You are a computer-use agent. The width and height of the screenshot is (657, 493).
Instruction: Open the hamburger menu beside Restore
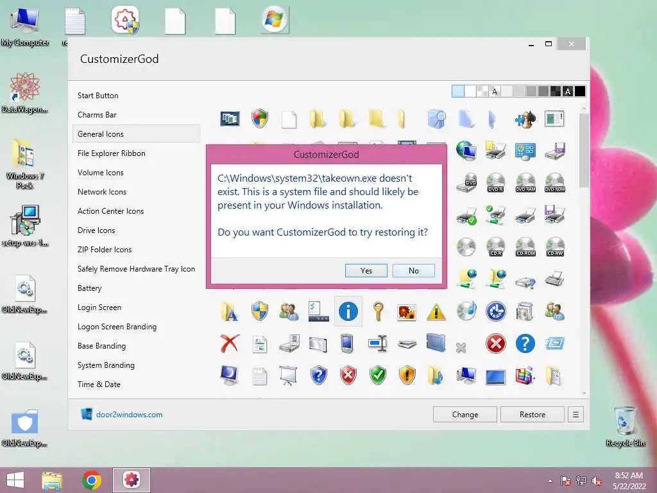click(x=576, y=414)
